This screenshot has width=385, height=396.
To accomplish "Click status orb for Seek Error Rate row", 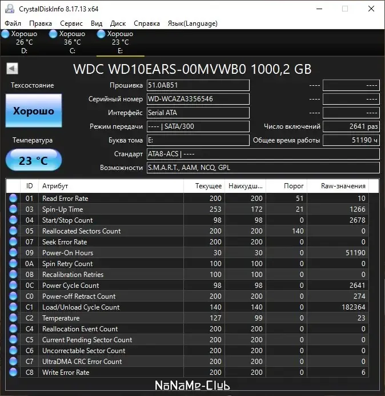I will pyautogui.click(x=13, y=241).
